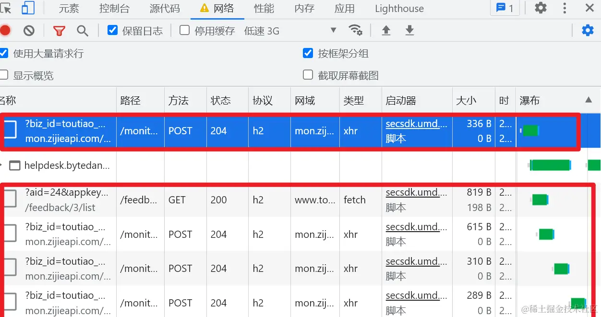
Task: Click GET method cell
Action: tap(185, 200)
